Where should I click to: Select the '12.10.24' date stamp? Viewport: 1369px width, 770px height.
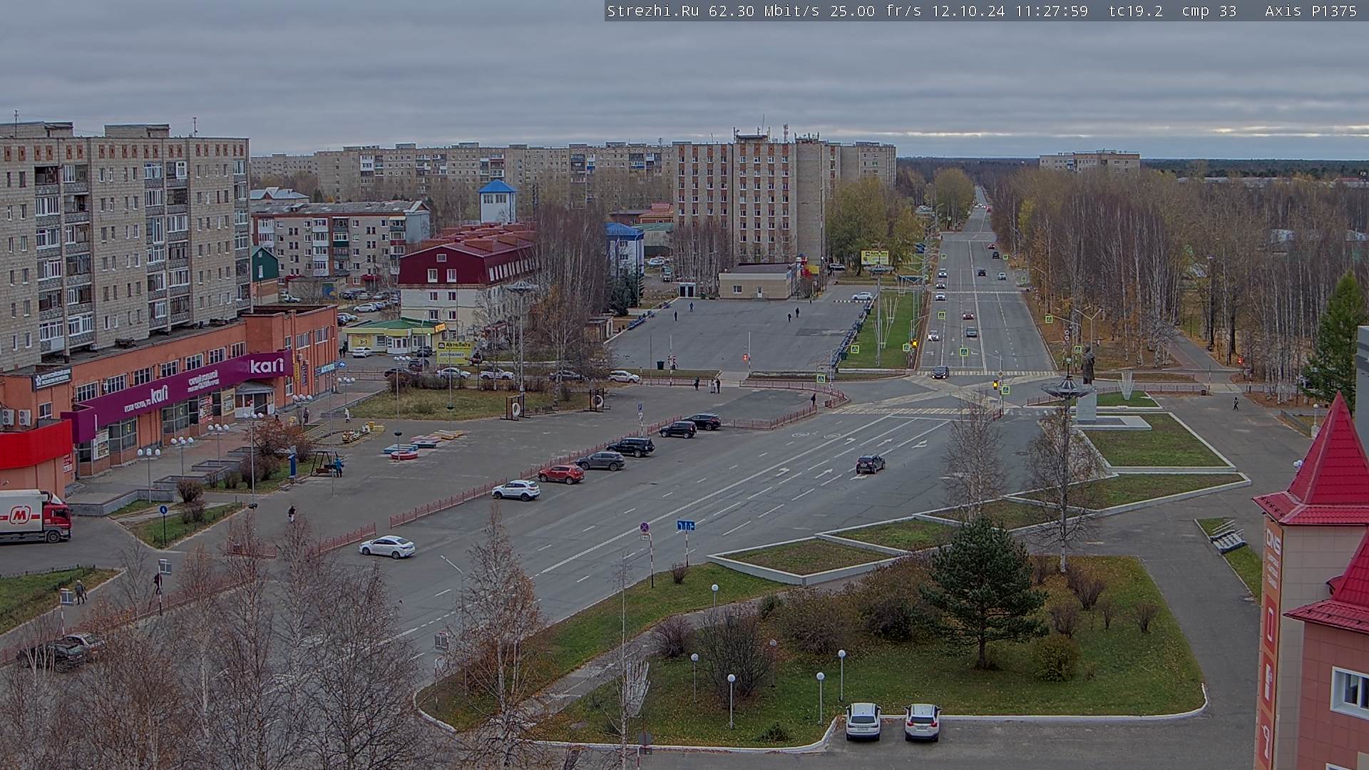point(968,11)
